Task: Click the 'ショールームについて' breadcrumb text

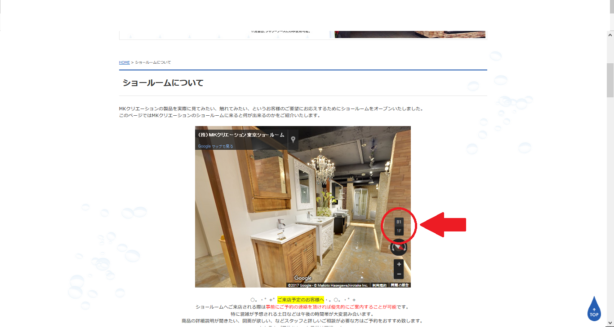Action: coord(153,62)
